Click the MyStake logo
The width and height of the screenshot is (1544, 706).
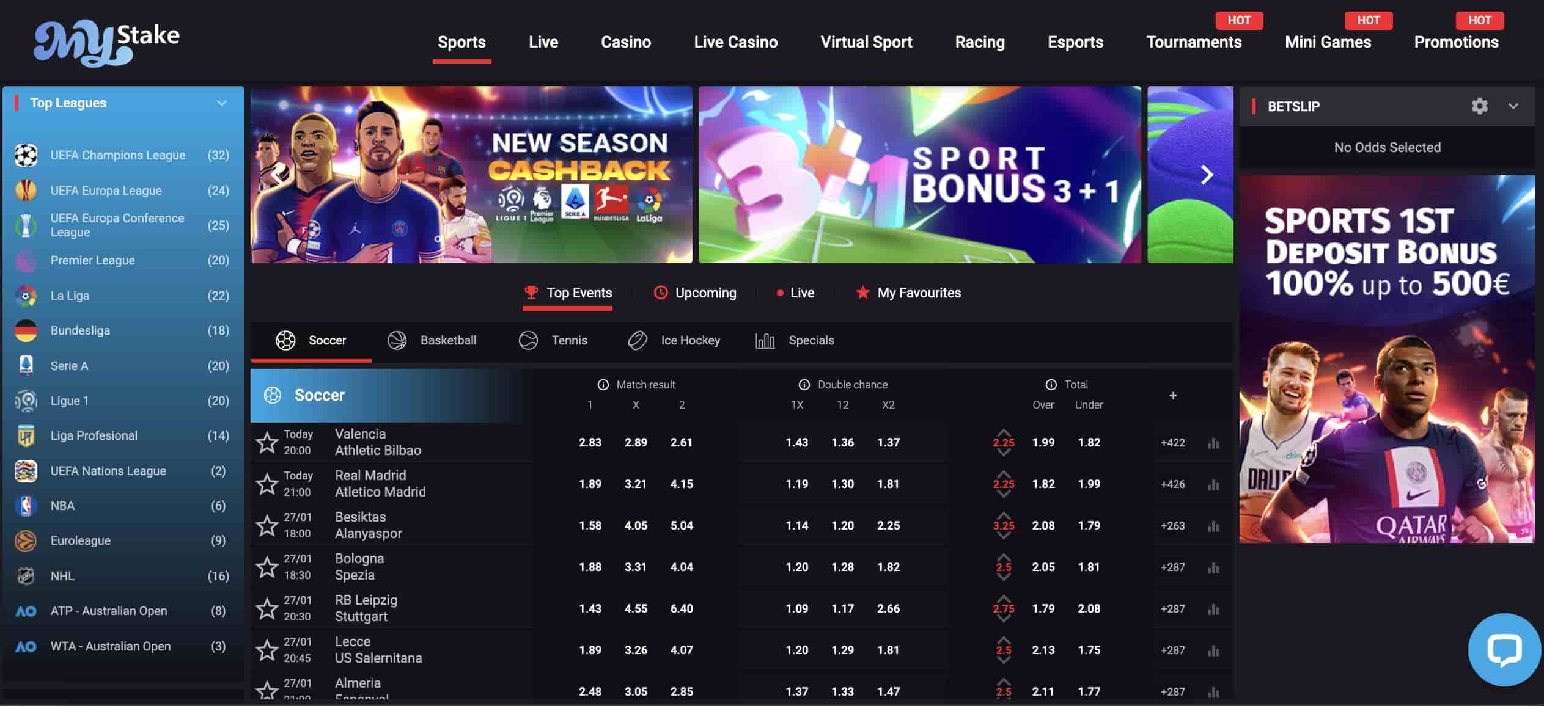[107, 43]
